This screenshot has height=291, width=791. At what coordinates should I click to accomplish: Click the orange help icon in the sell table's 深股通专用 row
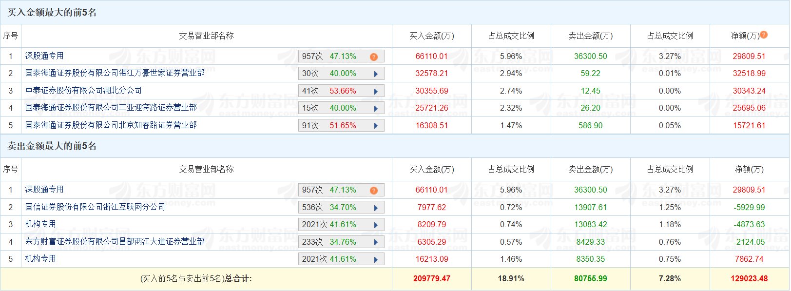374,190
